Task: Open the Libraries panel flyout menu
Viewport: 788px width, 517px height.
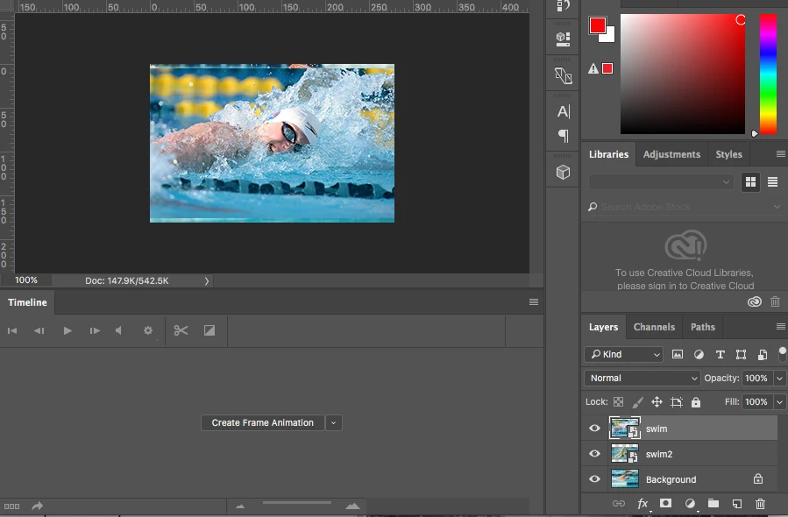Action: tap(780, 153)
